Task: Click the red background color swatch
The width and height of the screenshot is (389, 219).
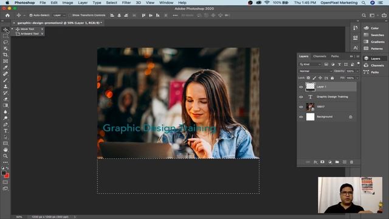Action: (x=7, y=176)
